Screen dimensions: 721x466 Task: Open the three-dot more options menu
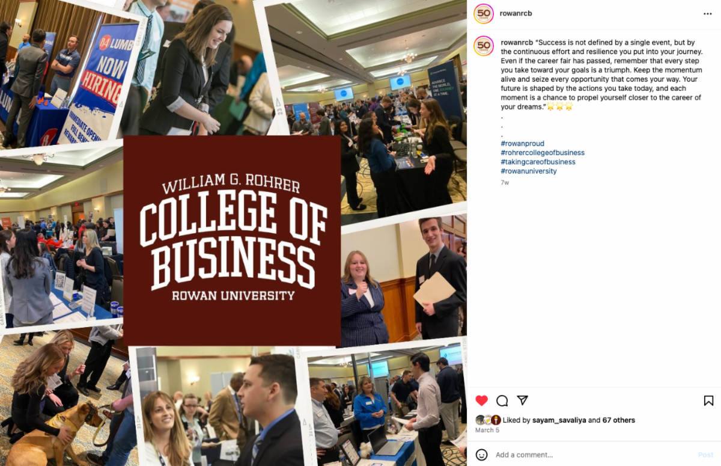pyautogui.click(x=708, y=13)
